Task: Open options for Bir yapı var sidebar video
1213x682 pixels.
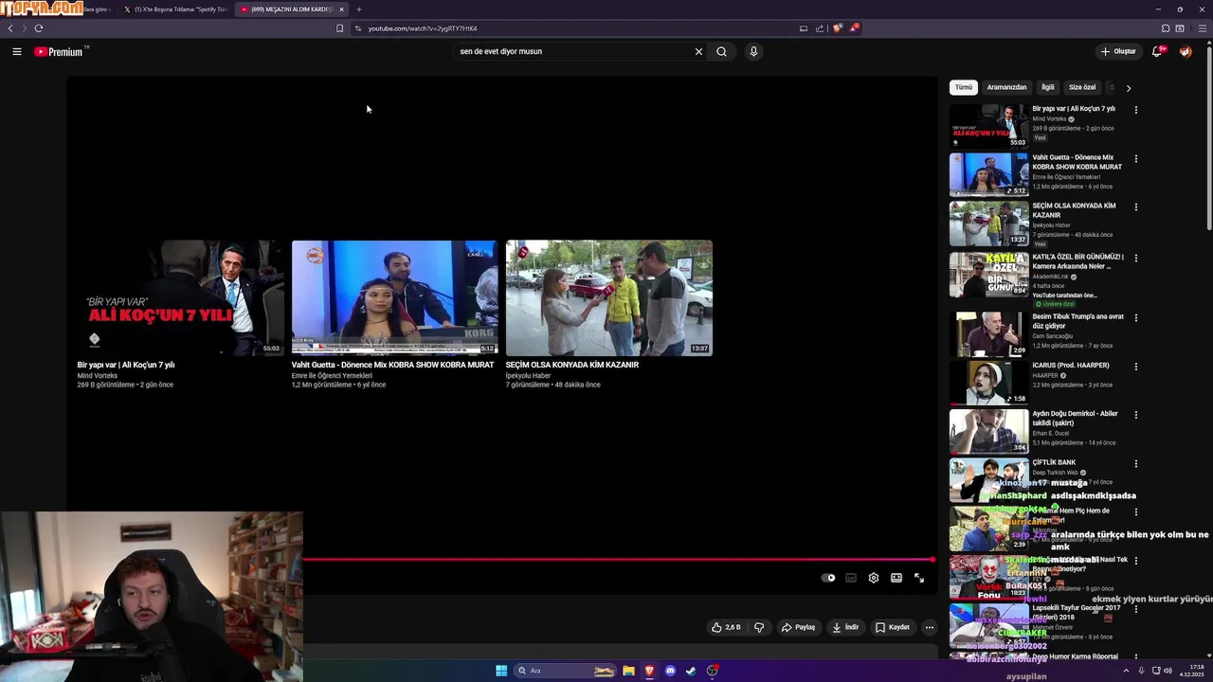Action: click(x=1135, y=110)
